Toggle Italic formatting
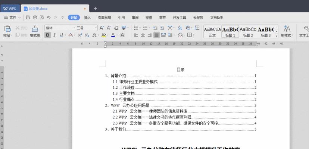The height and width of the screenshot is (149, 309). pyautogui.click(x=54, y=35)
